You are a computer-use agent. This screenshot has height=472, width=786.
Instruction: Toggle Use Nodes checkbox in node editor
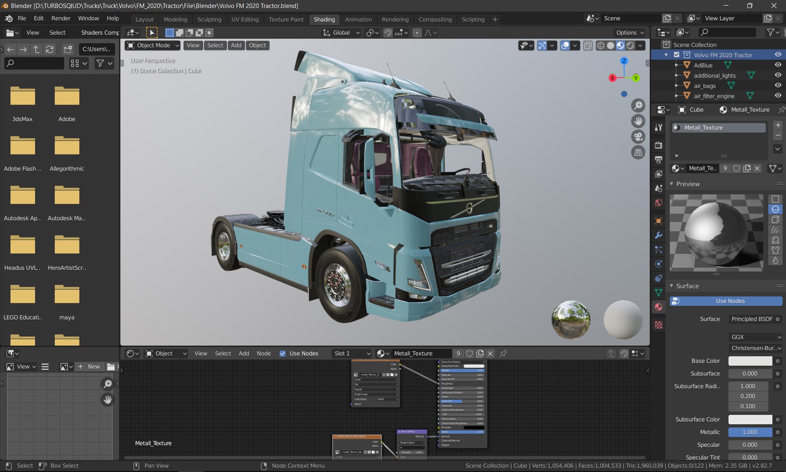283,354
